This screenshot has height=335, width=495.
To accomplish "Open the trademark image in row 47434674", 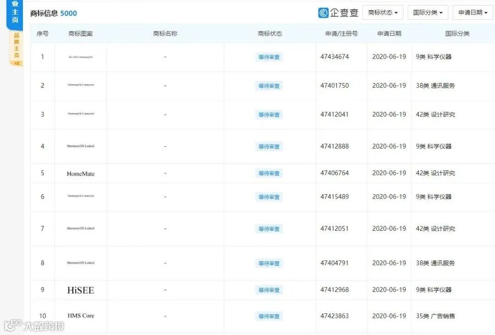I will point(81,57).
